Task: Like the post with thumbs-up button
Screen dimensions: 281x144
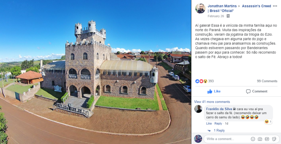Action: [x=214, y=91]
